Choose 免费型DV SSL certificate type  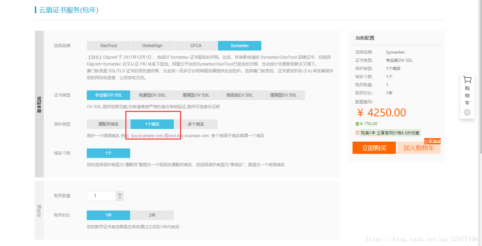[152, 95]
